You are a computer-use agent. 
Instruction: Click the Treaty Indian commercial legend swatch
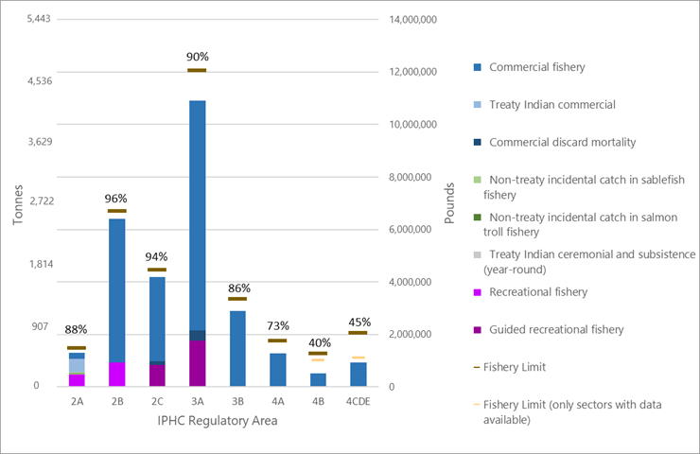(476, 105)
